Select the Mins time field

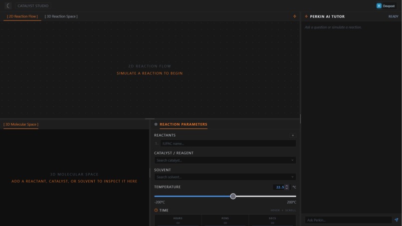[225, 221]
